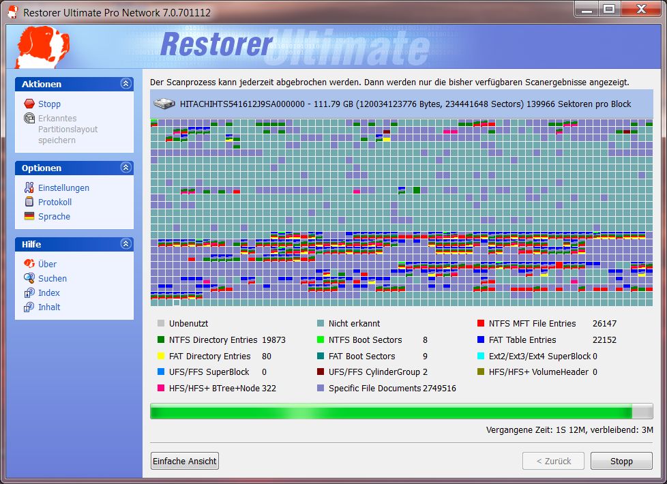Image resolution: width=667 pixels, height=484 pixels.
Task: Click the HFS/HFS+ BTree+Node pink swatch
Action: click(161, 388)
